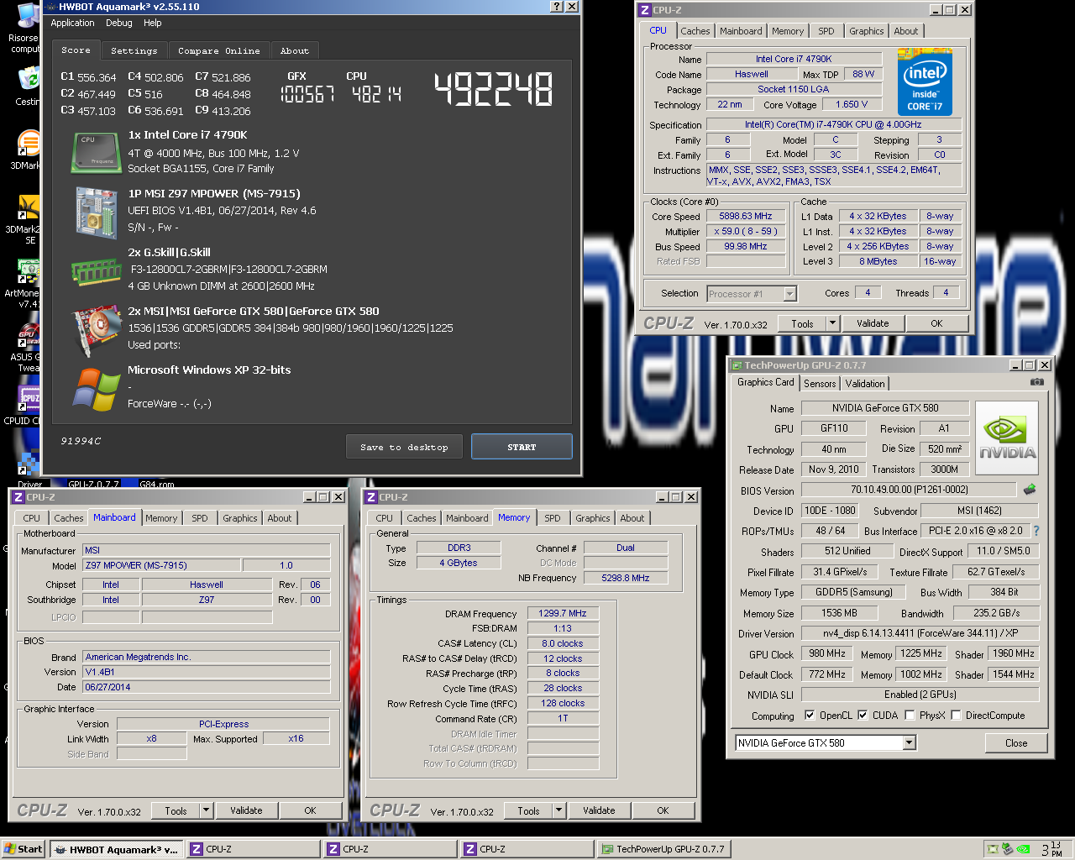Viewport: 1075px width, 860px height.
Task: Open the Processor #1 selection dropdown in CPU-Z
Action: 789,294
